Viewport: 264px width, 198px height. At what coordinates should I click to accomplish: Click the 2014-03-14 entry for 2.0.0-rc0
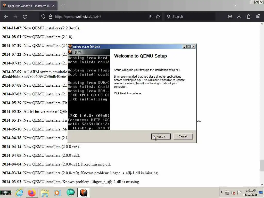click(80, 173)
